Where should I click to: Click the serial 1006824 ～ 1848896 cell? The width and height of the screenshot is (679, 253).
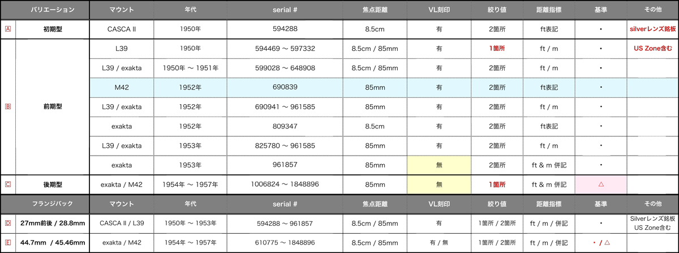point(285,185)
